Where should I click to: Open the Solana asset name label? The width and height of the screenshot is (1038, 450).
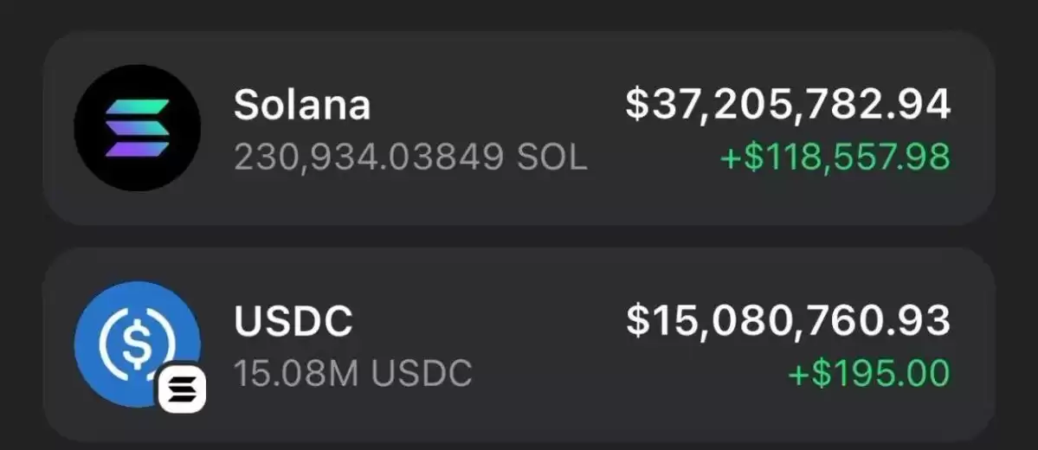(302, 105)
